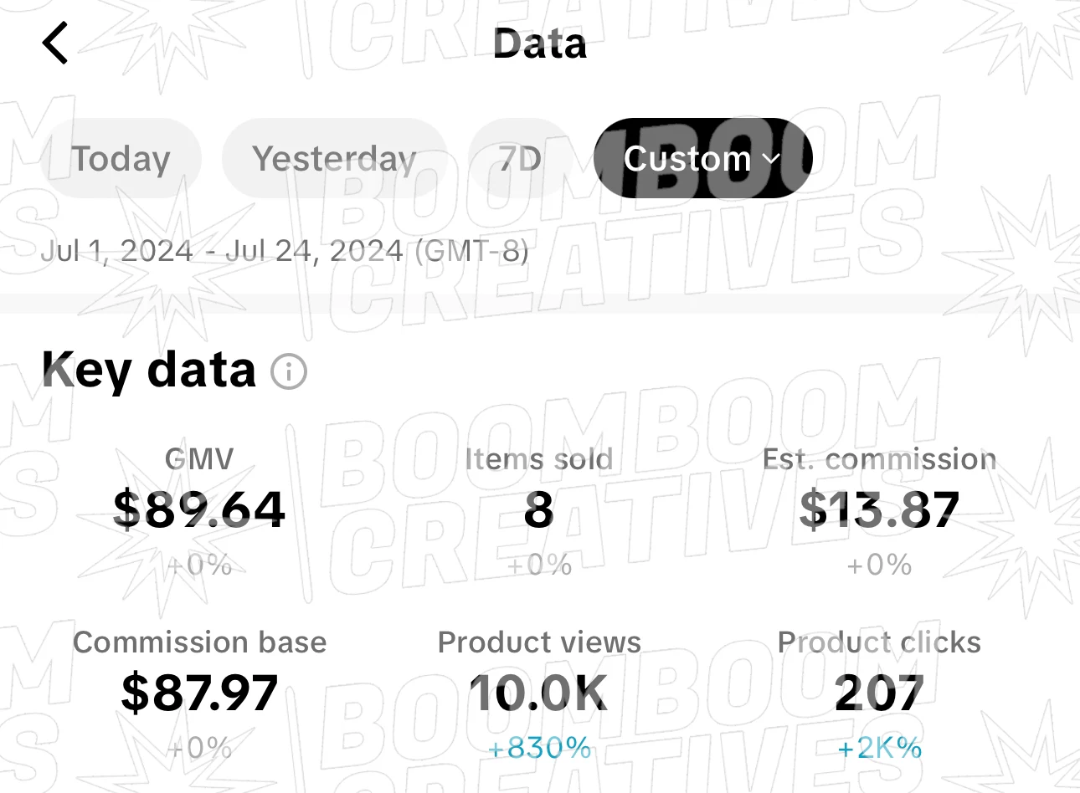Open the Product views 10.0K metric
This screenshot has width=1080, height=793.
tap(539, 693)
